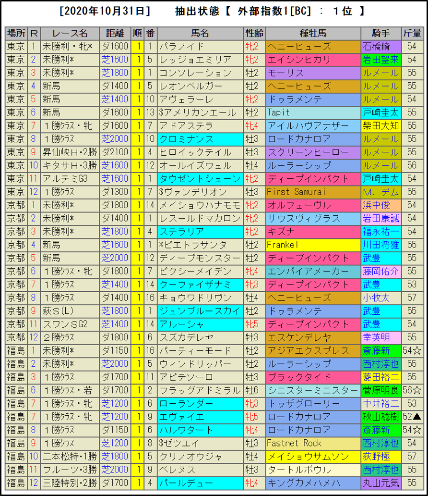Screen dimensions: 428x496
Task: Click jockey 川田将雅
Action: tap(380, 245)
